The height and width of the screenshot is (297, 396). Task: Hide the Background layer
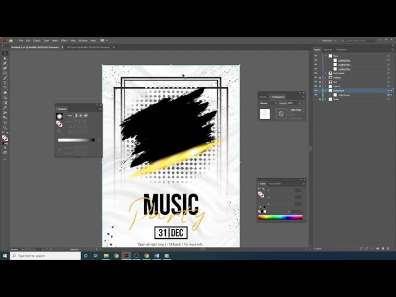(x=316, y=90)
